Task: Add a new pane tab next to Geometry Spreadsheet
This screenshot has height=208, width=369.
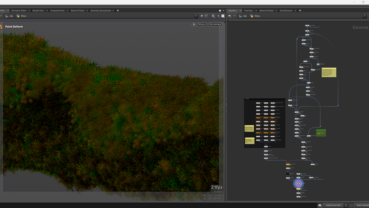Action: pyautogui.click(x=118, y=11)
